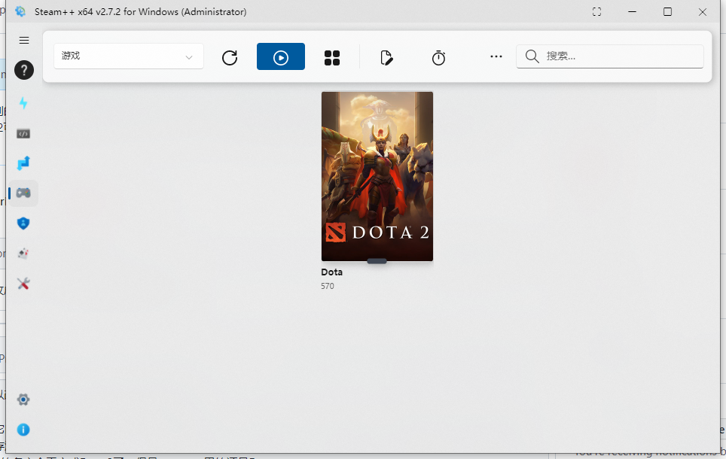This screenshot has height=459, width=726.
Task: Open the gear settings page
Action: pos(23,400)
